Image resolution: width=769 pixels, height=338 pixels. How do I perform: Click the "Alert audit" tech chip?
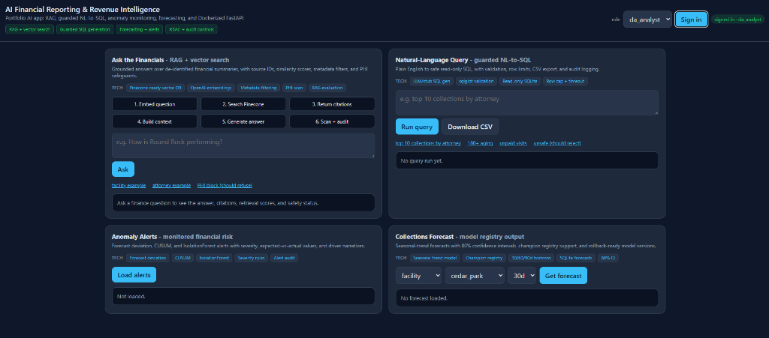[284, 258]
